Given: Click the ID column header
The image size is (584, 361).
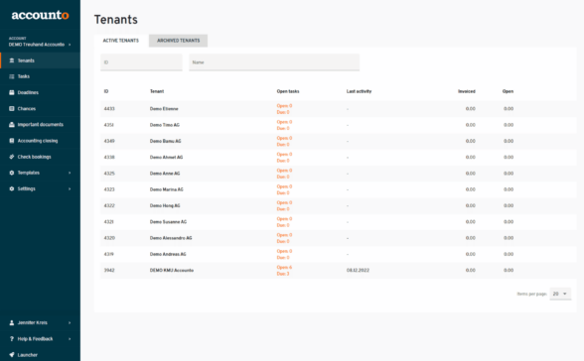Looking at the screenshot, I should coord(106,91).
